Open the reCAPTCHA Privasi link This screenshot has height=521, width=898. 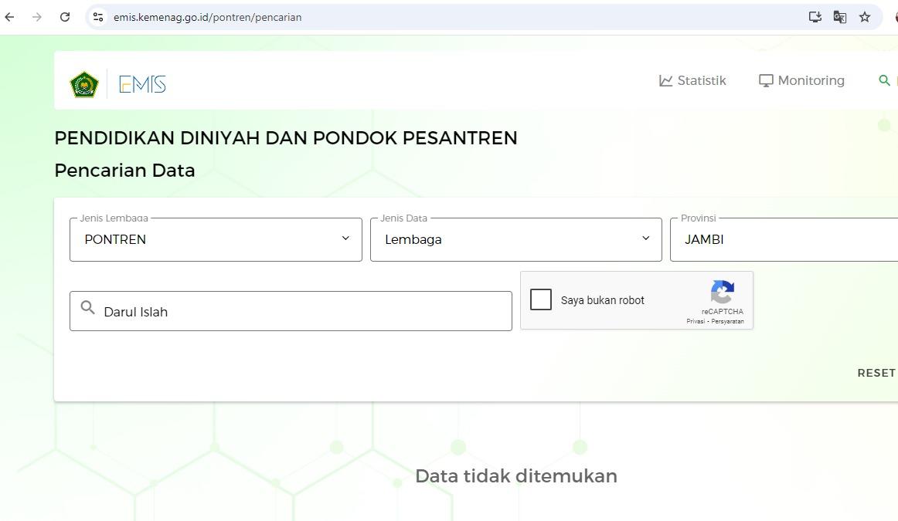696,321
